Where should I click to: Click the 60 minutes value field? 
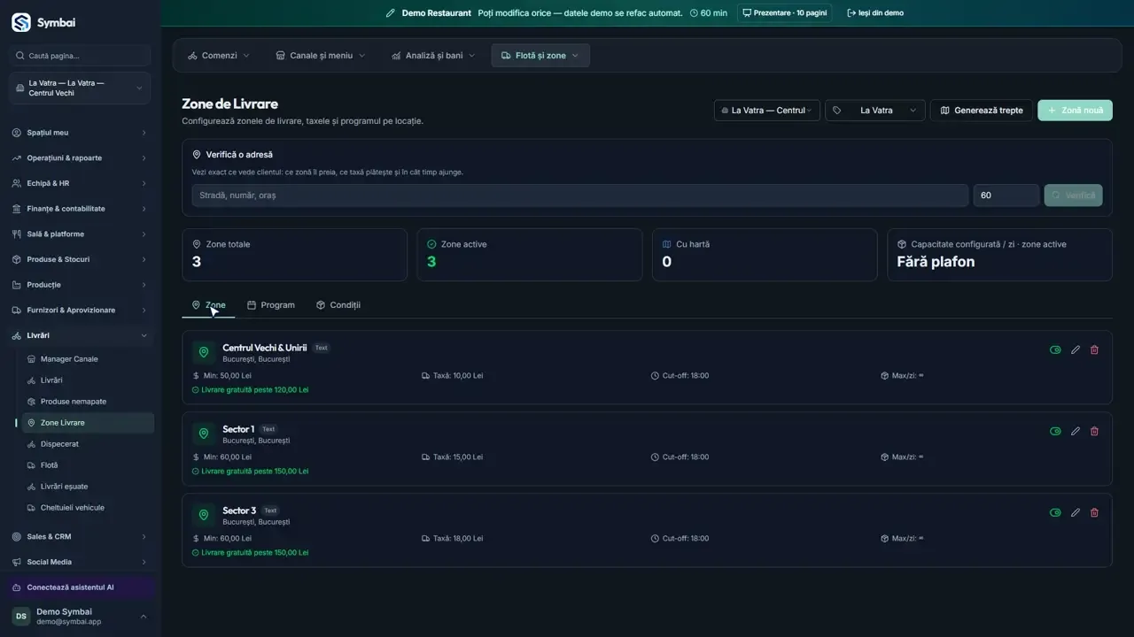(1006, 196)
